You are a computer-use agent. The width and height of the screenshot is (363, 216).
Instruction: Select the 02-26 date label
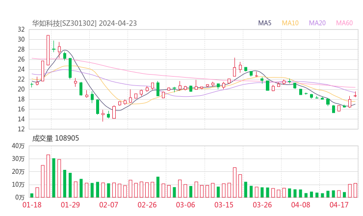[x=147, y=205]
